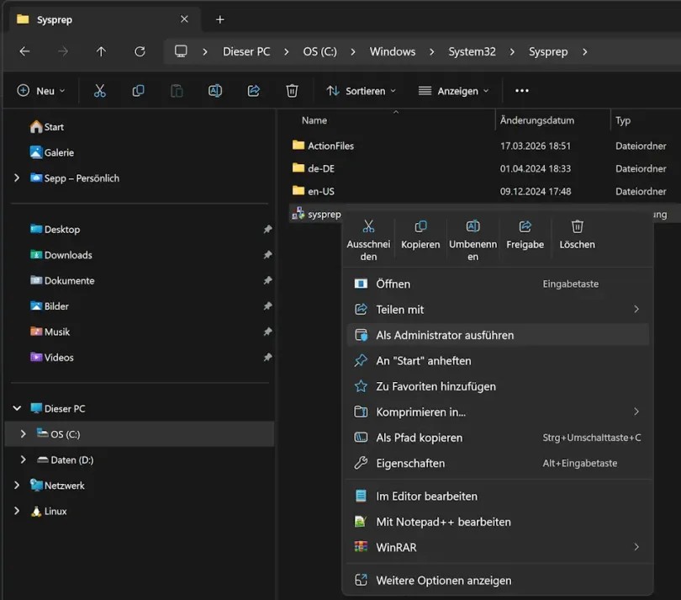Viewport: 681px width, 600px height.
Task: Open the Sortieren dropdown
Action: (x=361, y=91)
